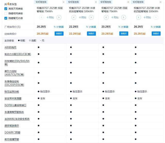
Task: Click dealer price 25.29万起
Action: click(140, 34)
